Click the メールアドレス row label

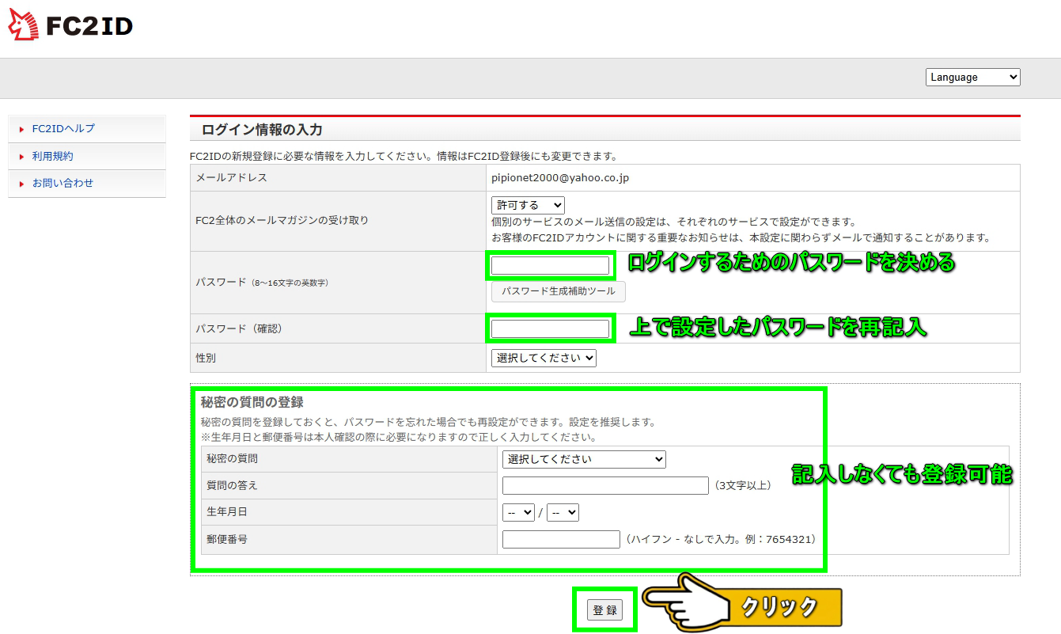click(231, 177)
